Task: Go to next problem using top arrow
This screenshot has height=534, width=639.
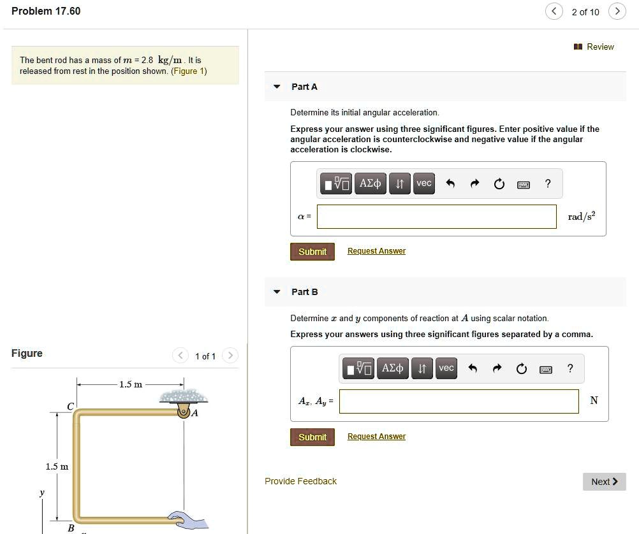Action: (x=617, y=11)
